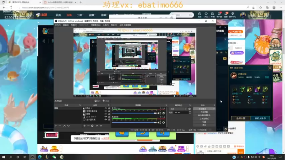This screenshot has height=160, width=285.
Task: Move source down in sources panel
Action: pyautogui.click(x=101, y=126)
